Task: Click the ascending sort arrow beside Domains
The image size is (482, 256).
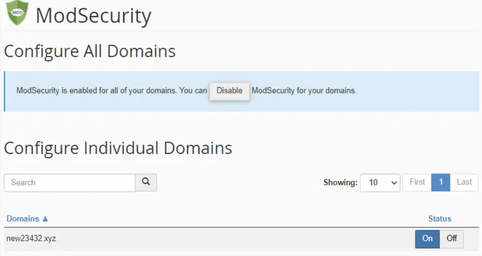Action: 45,219
